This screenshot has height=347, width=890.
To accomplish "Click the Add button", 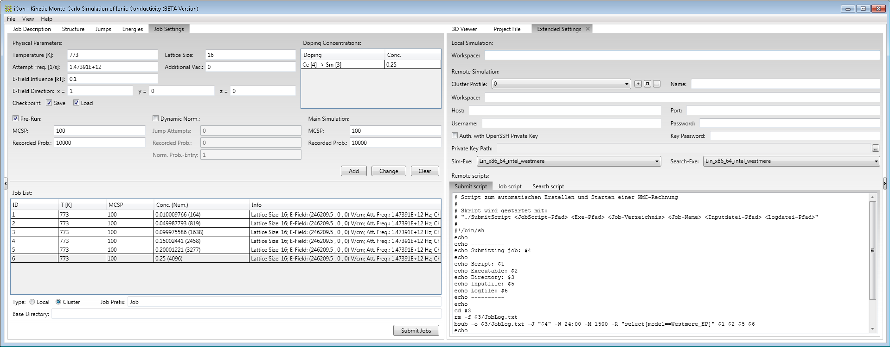I will click(354, 171).
